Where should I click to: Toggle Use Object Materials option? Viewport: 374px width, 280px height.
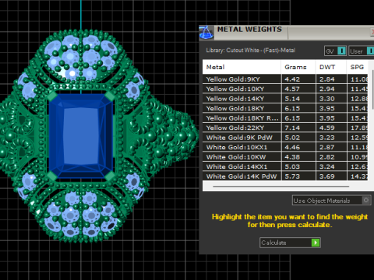coord(331,201)
